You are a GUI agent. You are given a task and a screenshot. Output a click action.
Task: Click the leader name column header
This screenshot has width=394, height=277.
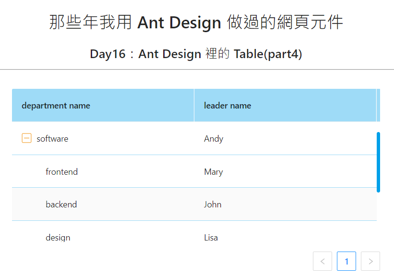pyautogui.click(x=285, y=105)
